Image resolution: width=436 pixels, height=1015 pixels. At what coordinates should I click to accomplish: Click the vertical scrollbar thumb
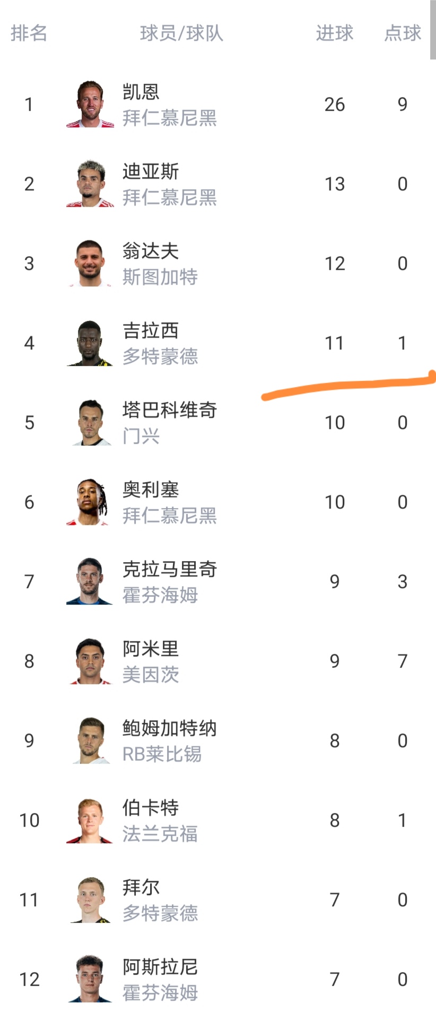pos(433,29)
